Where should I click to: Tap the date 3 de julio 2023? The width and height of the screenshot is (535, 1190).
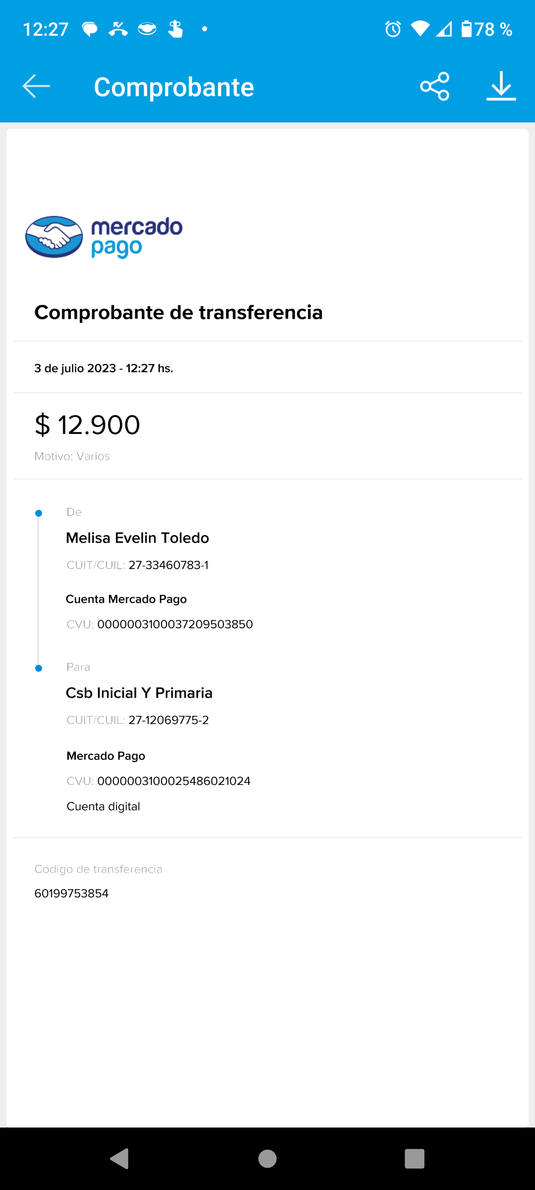click(x=104, y=368)
